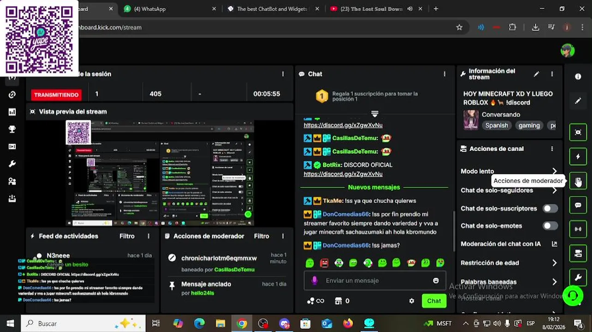The width and height of the screenshot is (592, 332).
Task: Open the video clips sidebar icon
Action: 12,147
